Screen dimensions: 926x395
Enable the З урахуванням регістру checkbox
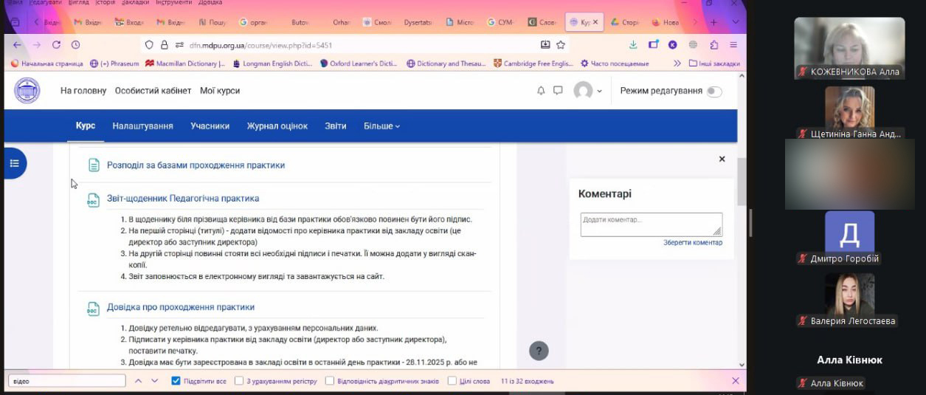[239, 381]
